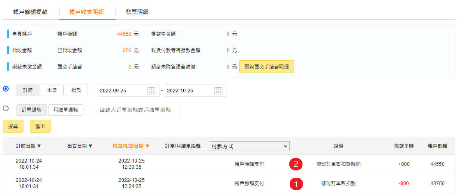Select the order number search radio button
This screenshot has width=457, height=195.
pyautogui.click(x=6, y=109)
